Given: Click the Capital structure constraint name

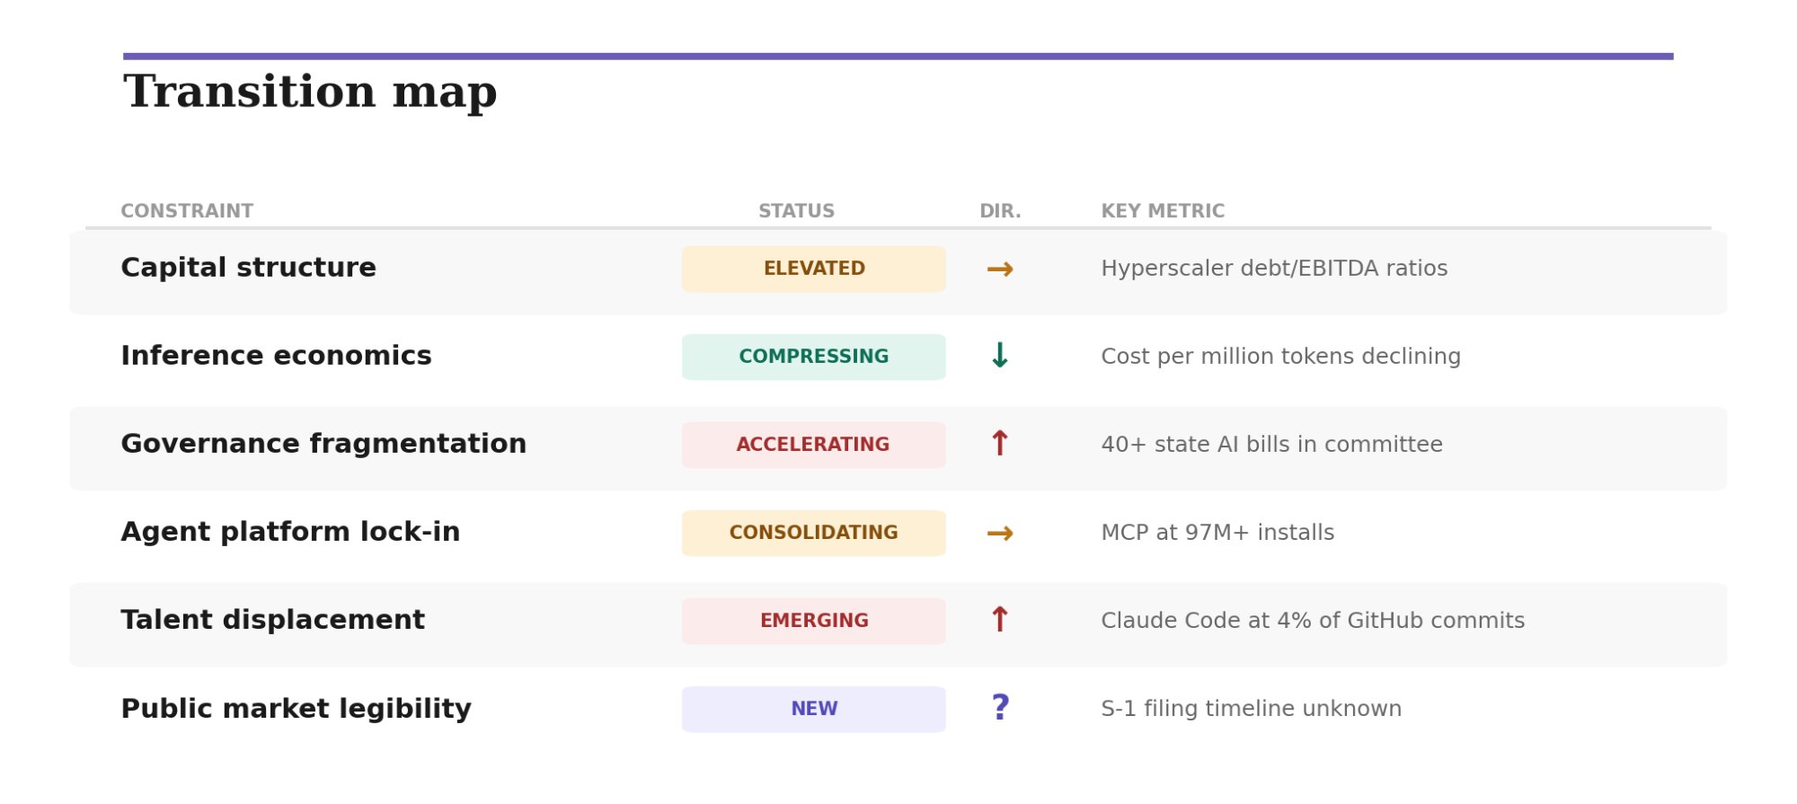Looking at the screenshot, I should (x=249, y=268).
